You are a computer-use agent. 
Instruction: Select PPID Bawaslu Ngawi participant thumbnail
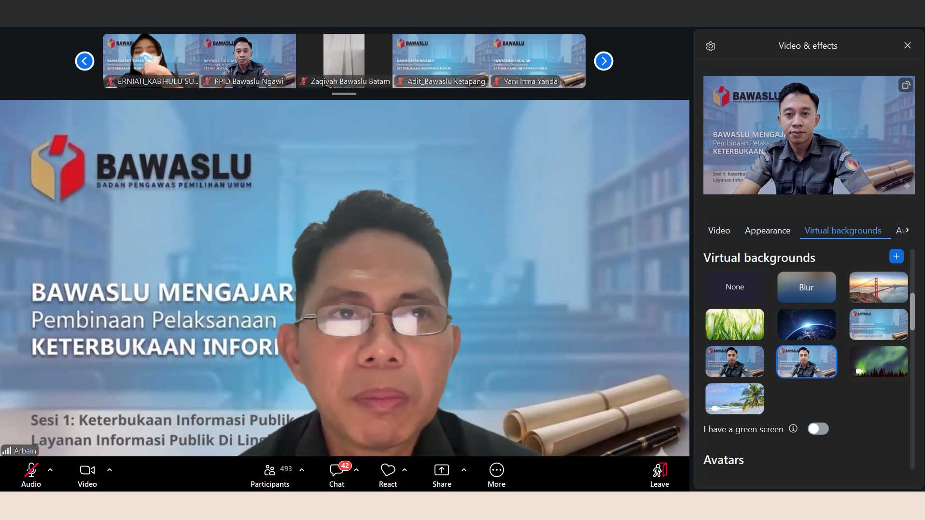pos(248,61)
